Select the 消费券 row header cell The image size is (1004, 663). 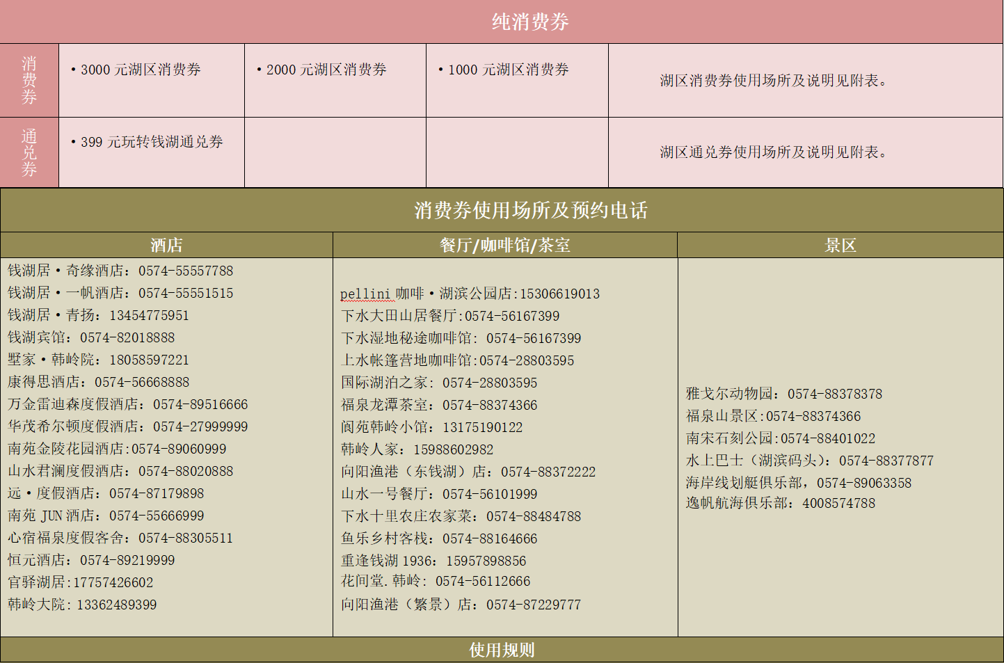29,81
